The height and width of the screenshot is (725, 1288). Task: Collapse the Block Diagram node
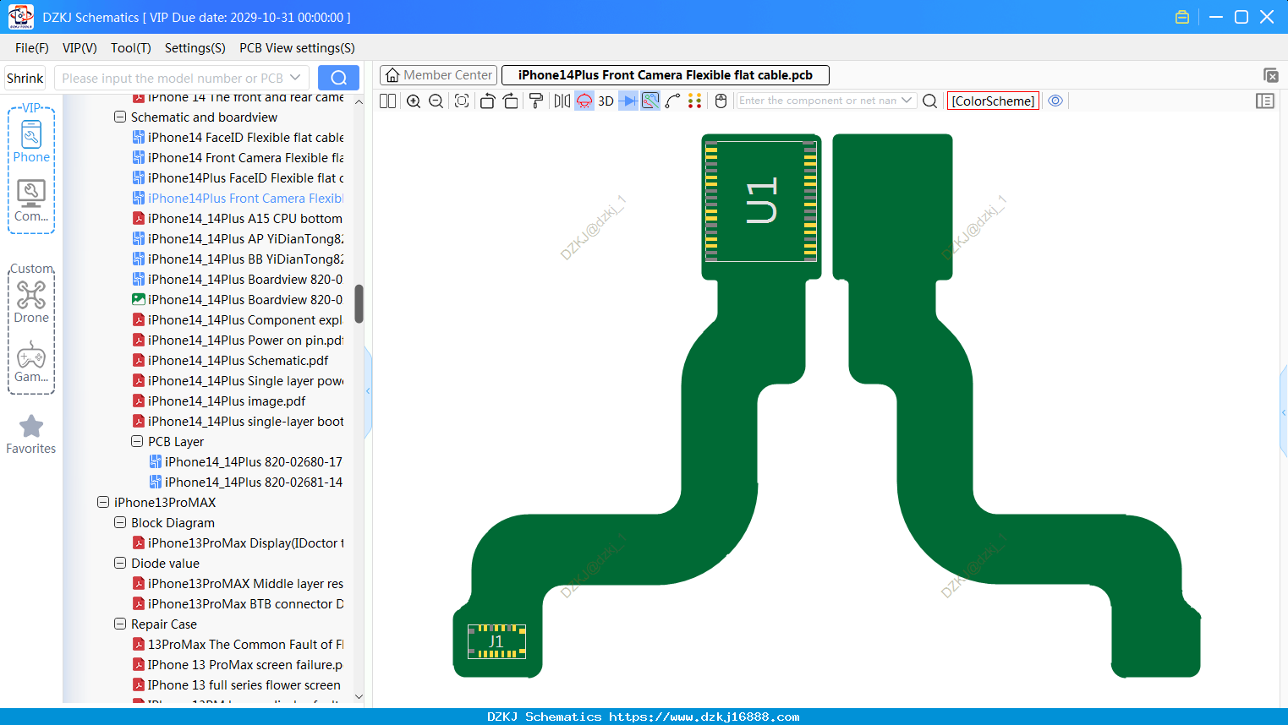120,523
